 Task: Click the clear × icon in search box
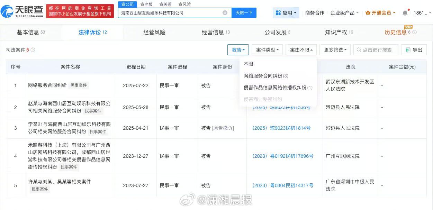point(225,12)
